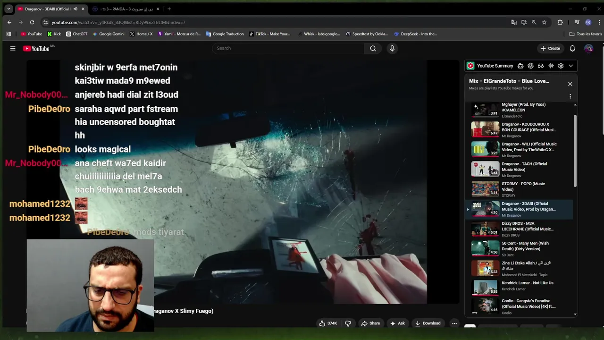
Task: Open the notifications bell
Action: click(x=572, y=48)
